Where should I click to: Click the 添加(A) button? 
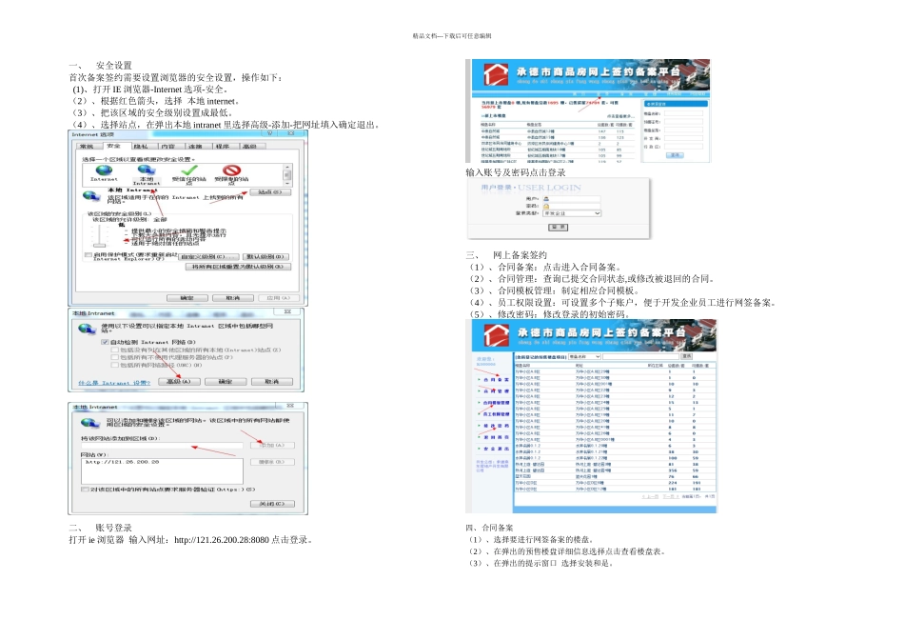[272, 445]
